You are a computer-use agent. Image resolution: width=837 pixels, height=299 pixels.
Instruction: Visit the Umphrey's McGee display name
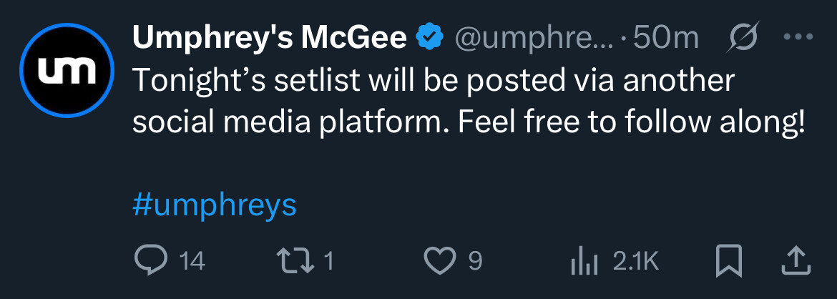point(270,37)
